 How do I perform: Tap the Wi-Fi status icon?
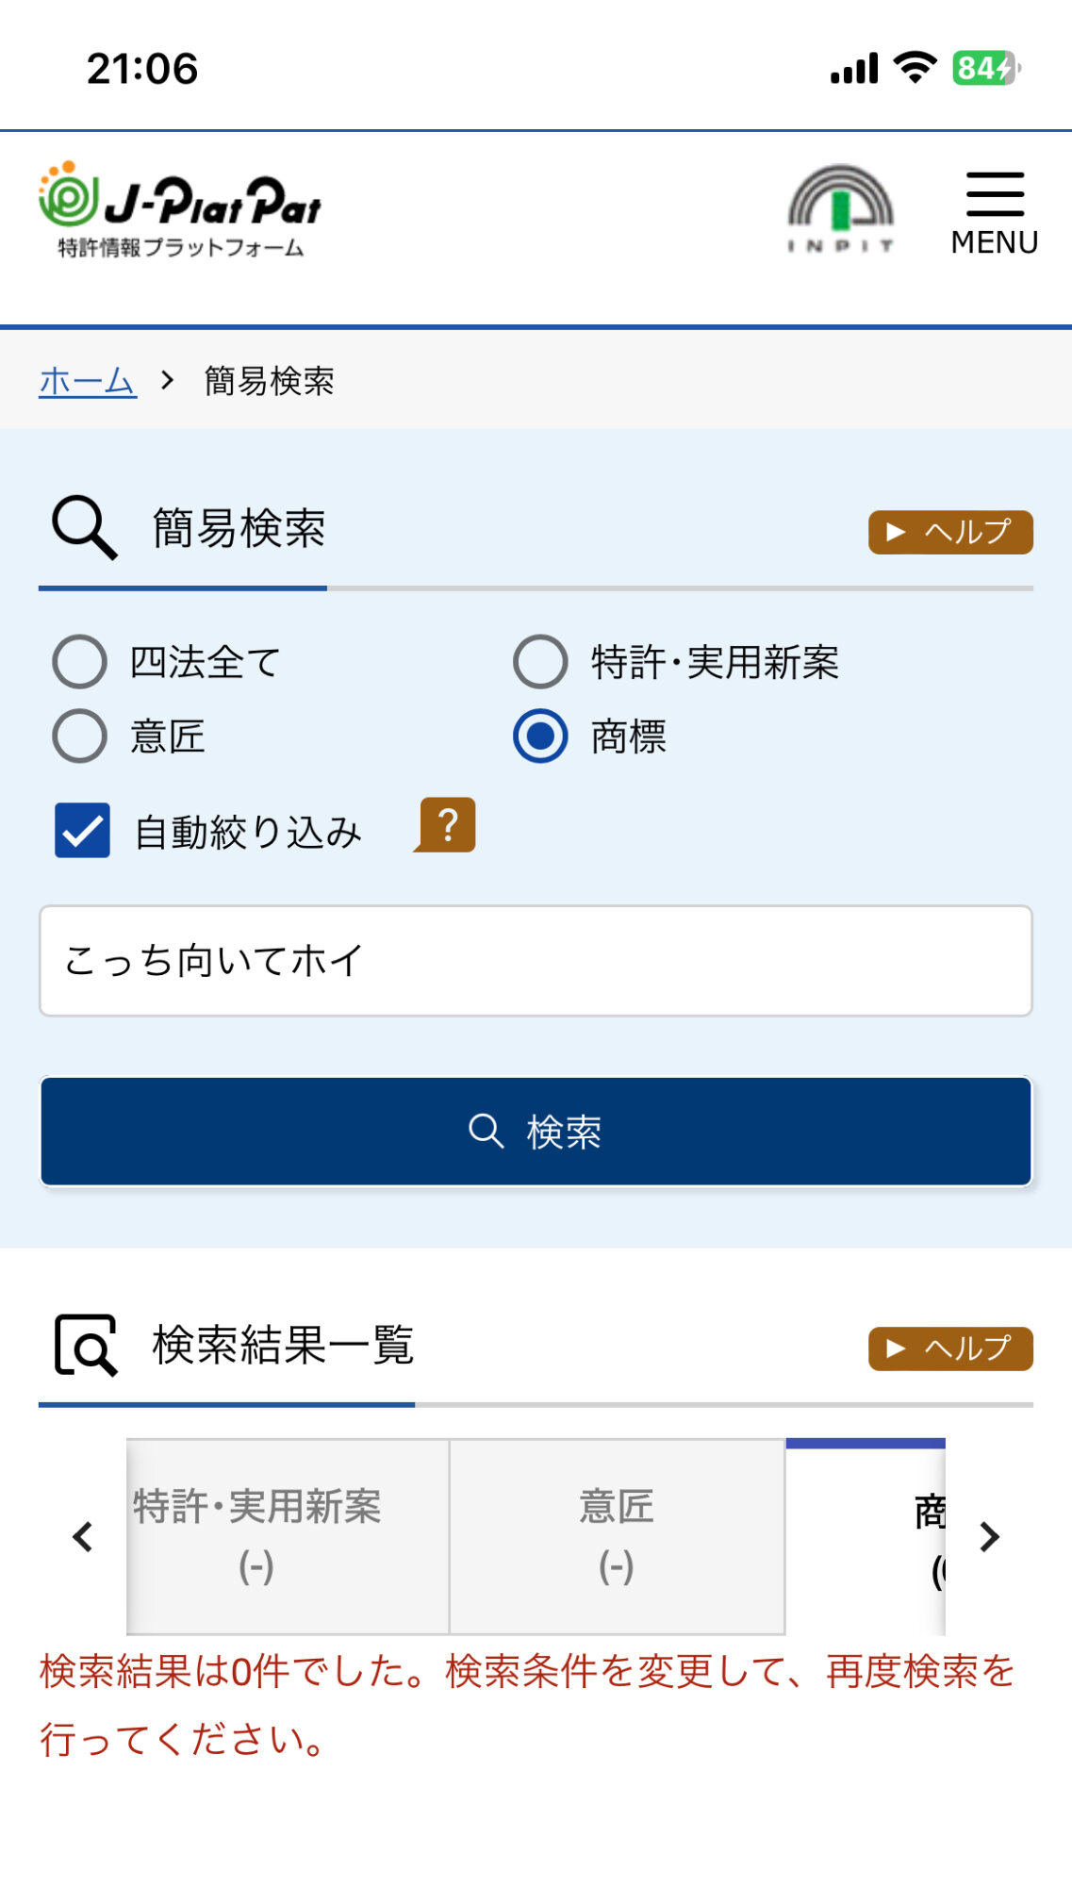pyautogui.click(x=914, y=68)
